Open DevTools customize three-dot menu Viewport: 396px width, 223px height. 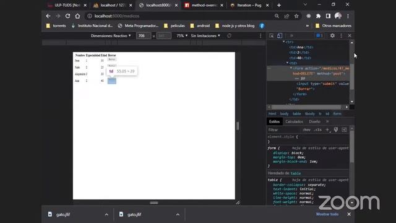click(341, 36)
